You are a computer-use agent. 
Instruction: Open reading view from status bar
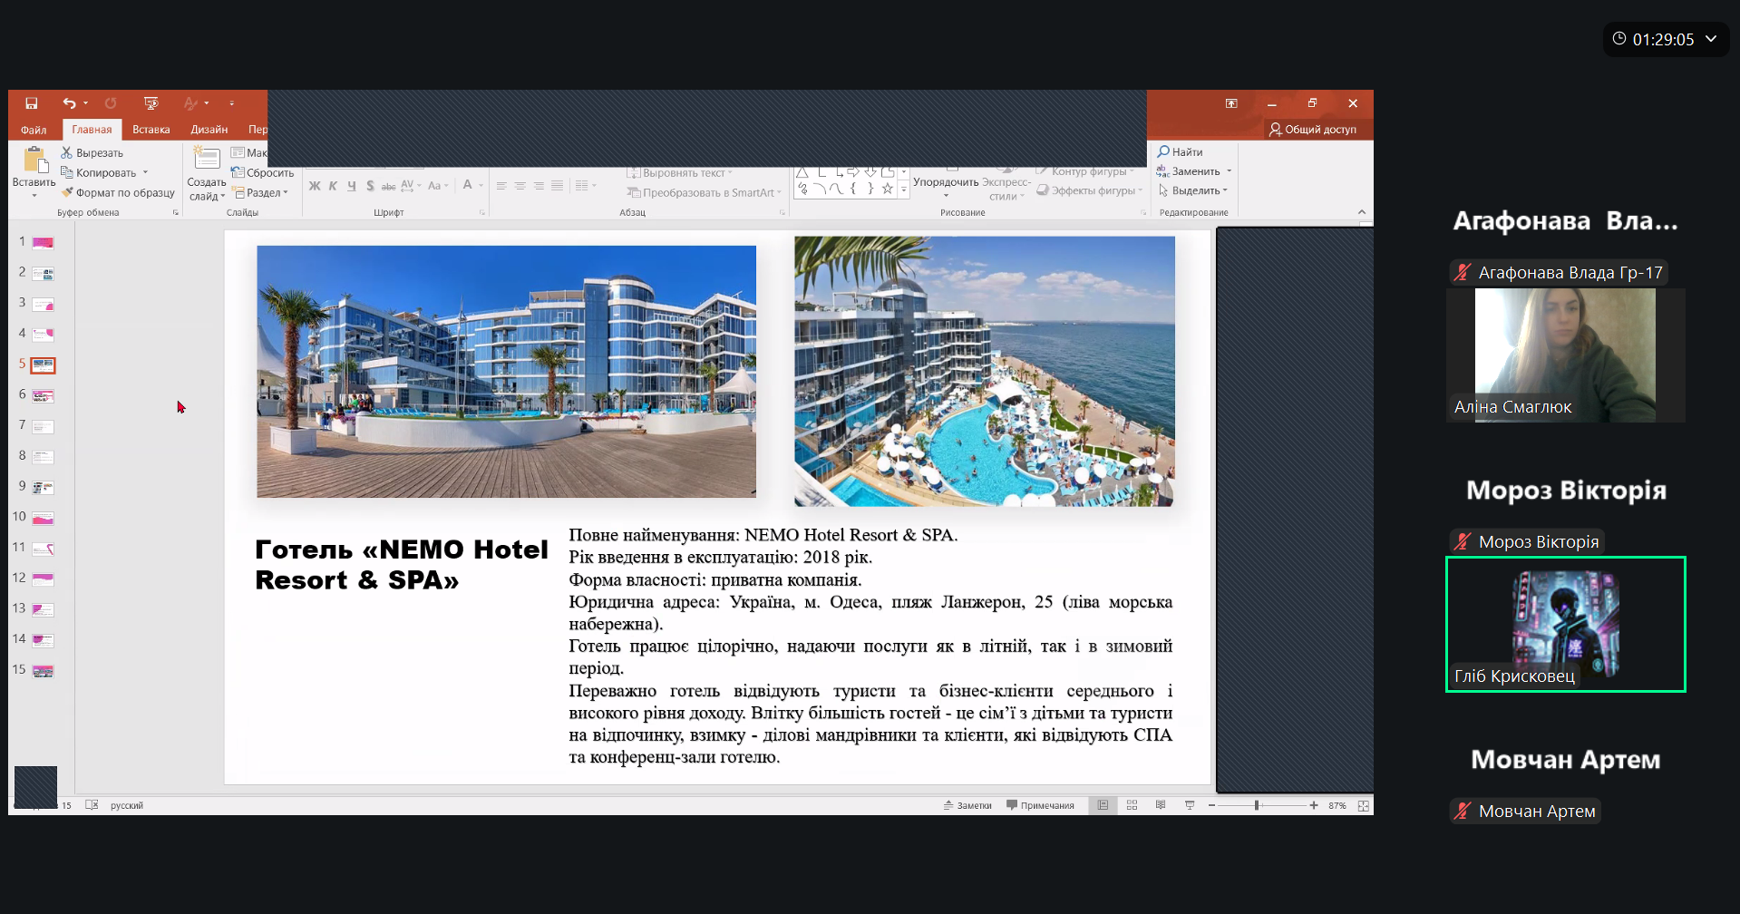(x=1161, y=805)
